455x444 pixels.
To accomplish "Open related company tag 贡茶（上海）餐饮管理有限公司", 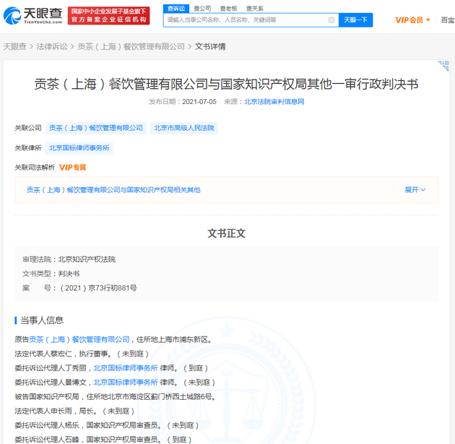I will [x=96, y=128].
